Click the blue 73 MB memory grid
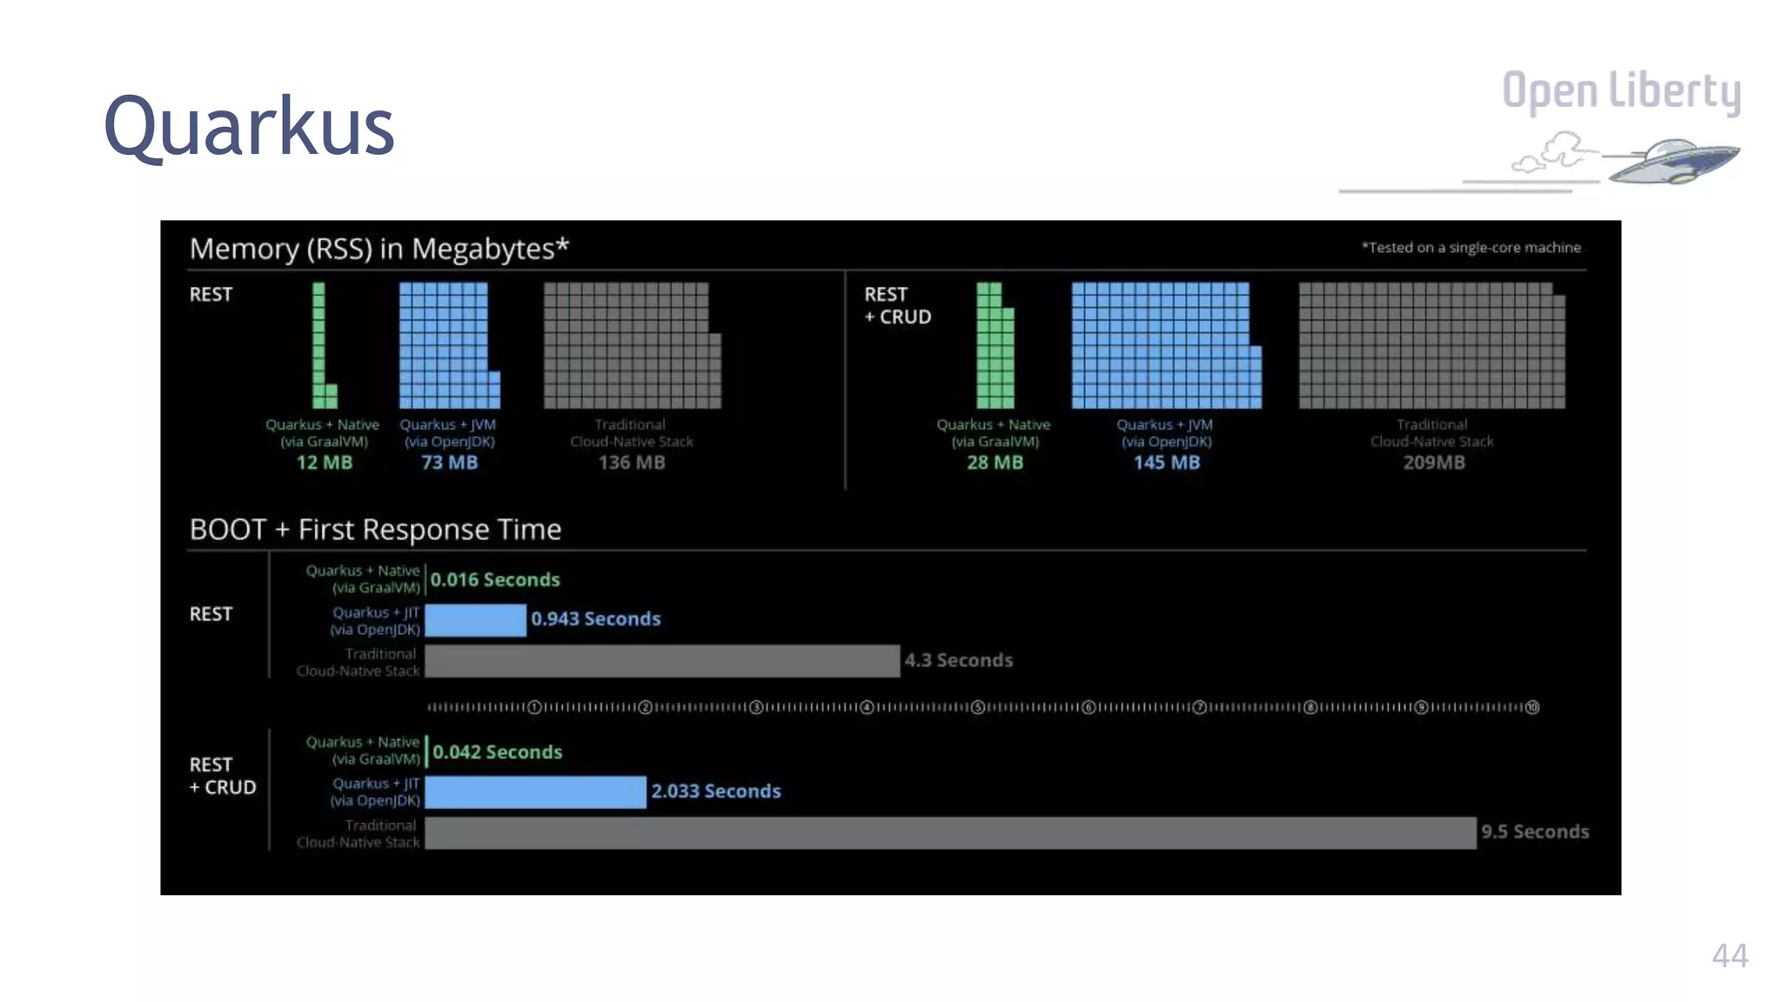 coord(445,345)
